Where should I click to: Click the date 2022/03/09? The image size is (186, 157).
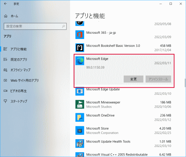(163, 37)
